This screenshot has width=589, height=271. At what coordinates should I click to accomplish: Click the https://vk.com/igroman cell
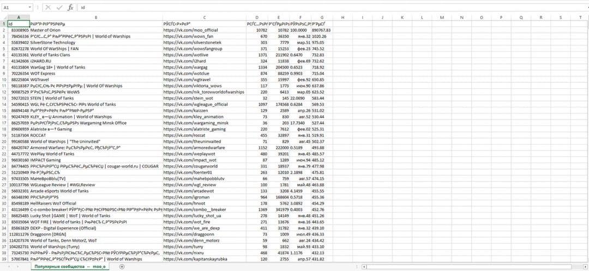205,197
